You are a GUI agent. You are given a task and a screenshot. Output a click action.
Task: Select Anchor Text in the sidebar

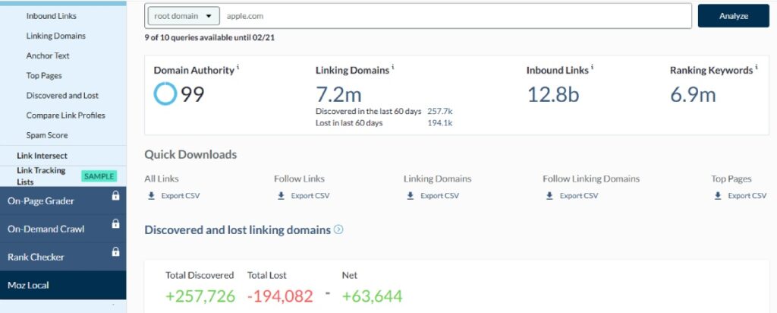coord(48,55)
